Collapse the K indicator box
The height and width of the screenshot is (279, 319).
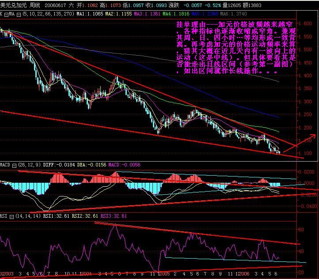click(6, 15)
